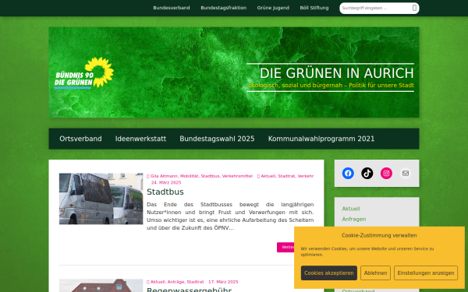This screenshot has height=292, width=468.
Task: Open Aktuell in the sidebar categories
Action: [x=351, y=209]
